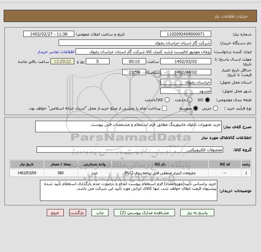Click the پاسخ به نیاز button

[x=197, y=213]
